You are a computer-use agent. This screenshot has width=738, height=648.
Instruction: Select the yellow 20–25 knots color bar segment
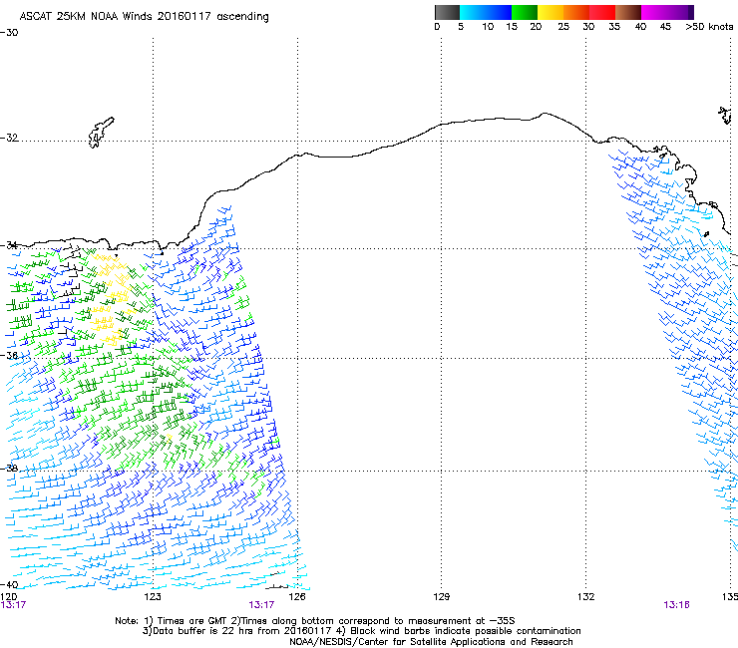[551, 12]
